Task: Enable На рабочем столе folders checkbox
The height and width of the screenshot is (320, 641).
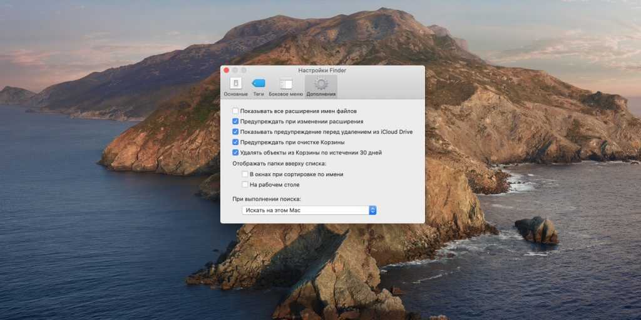Action: [245, 184]
